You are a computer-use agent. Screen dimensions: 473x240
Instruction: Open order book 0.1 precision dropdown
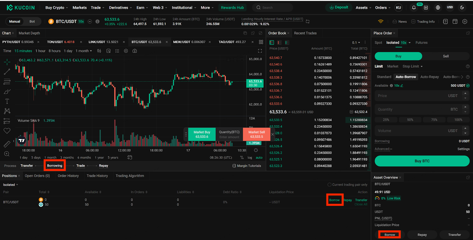click(356, 43)
